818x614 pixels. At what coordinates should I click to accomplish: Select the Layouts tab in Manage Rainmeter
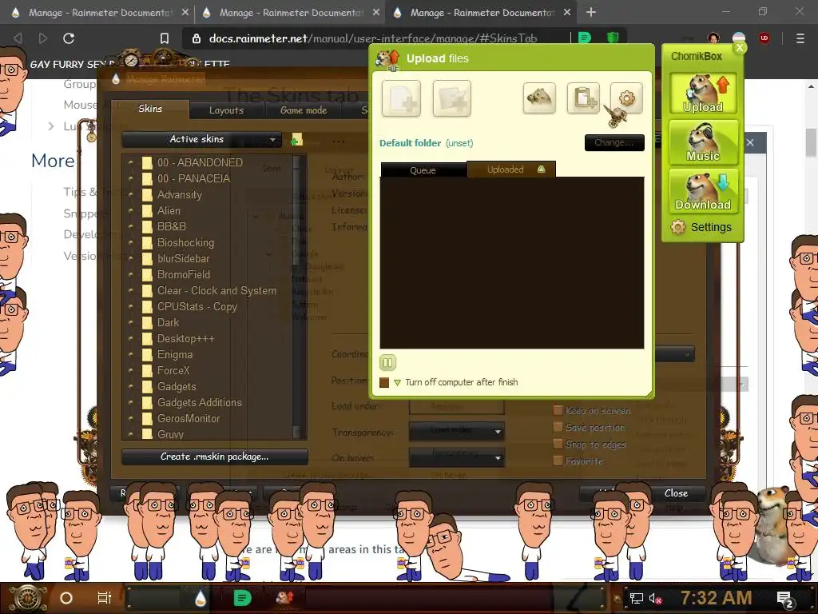point(226,110)
